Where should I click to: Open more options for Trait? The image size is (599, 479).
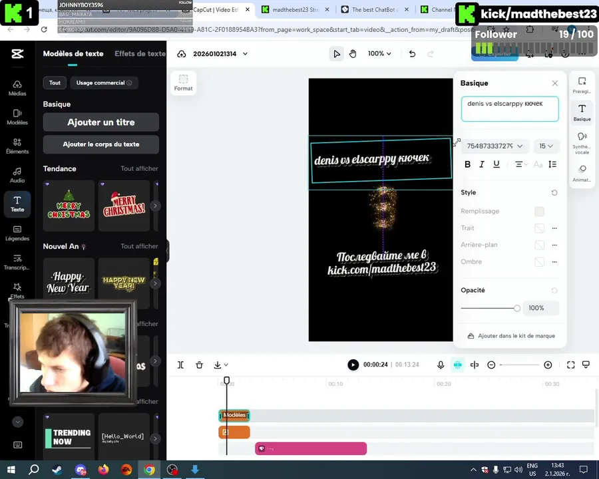(x=554, y=228)
